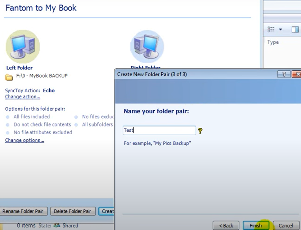The height and width of the screenshot is (230, 301).
Task: Click the 'Fantom to My Book' heading
Action: coord(41,8)
